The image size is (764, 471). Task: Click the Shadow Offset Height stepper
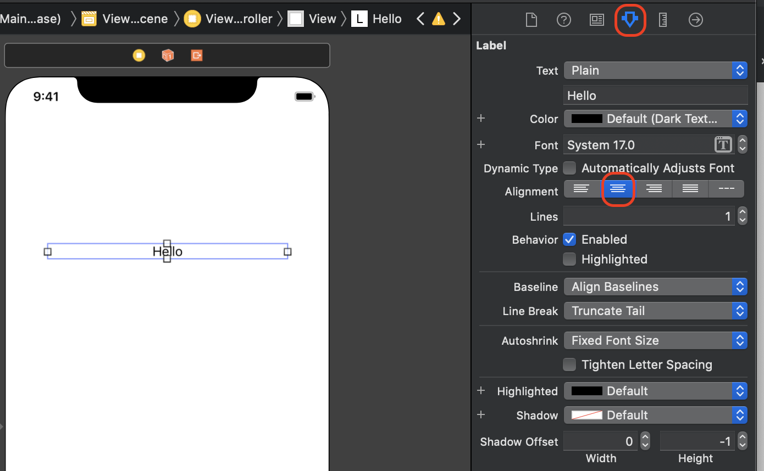coord(743,441)
